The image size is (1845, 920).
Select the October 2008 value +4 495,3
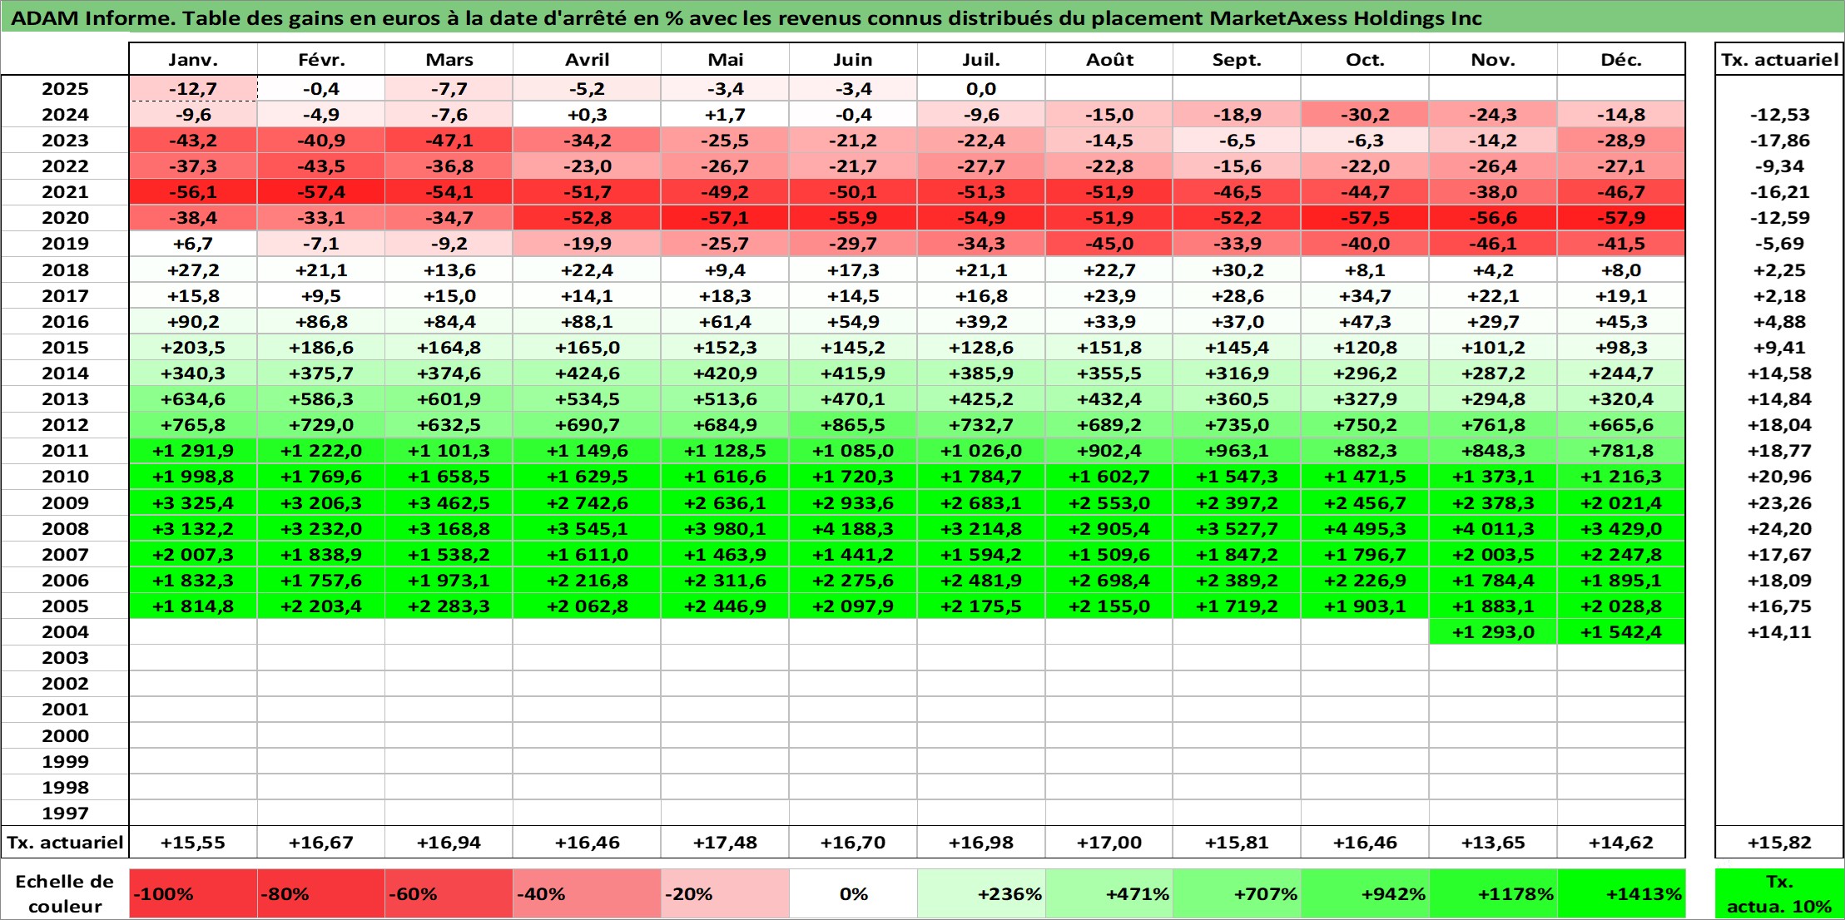pos(1365,529)
